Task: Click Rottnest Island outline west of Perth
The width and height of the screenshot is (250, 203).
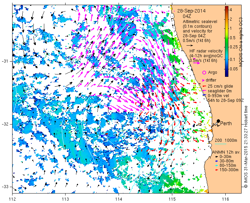Action: click(x=199, y=124)
